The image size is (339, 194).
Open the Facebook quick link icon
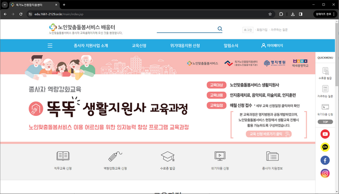pos(325,160)
